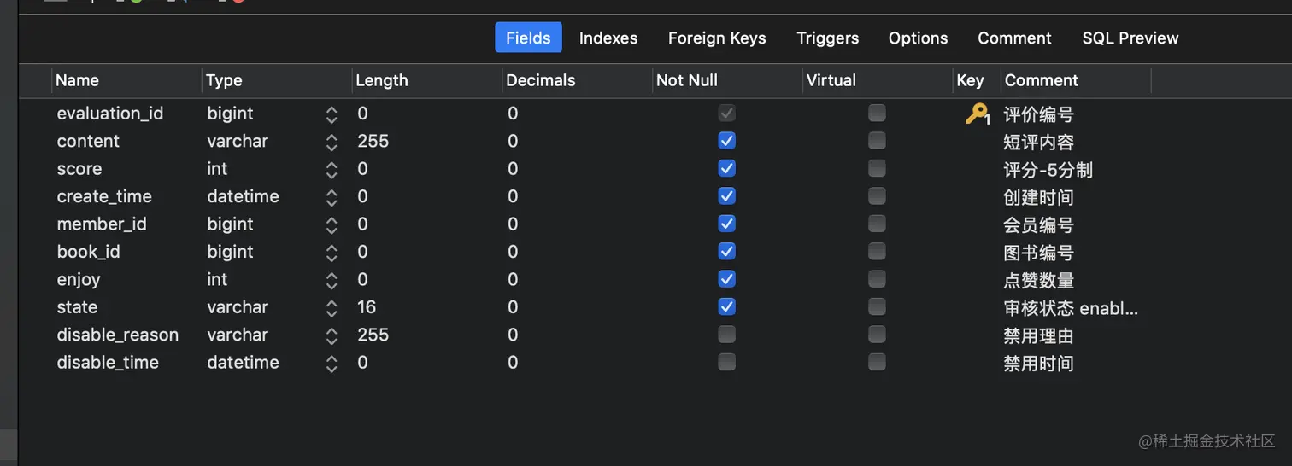Viewport: 1292px width, 466px height.
Task: Check the Virtual box for score
Action: [x=877, y=168]
